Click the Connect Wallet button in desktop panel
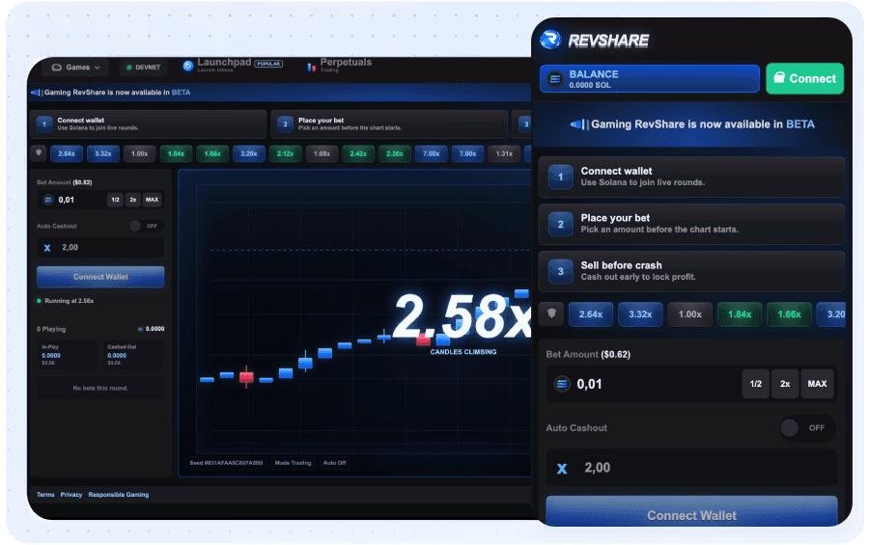Image resolution: width=869 pixels, height=545 pixels. click(100, 277)
